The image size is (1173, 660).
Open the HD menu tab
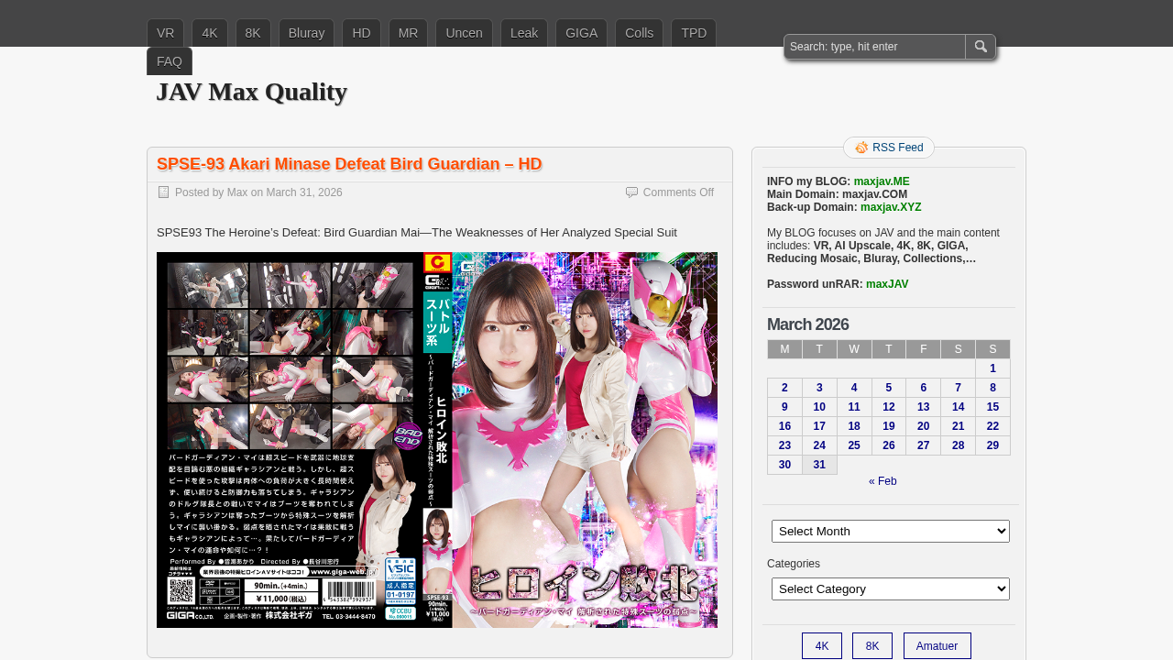[x=361, y=33]
